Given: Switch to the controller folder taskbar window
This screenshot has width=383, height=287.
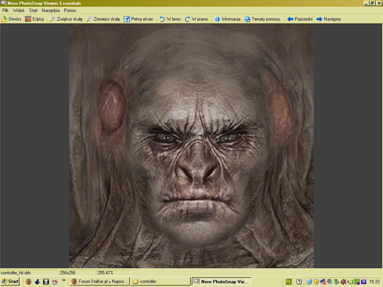Looking at the screenshot, I should pos(160,281).
